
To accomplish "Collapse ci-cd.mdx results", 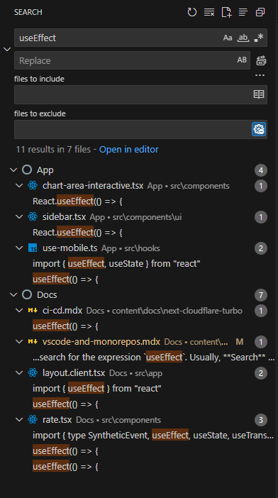I will tap(19, 310).
